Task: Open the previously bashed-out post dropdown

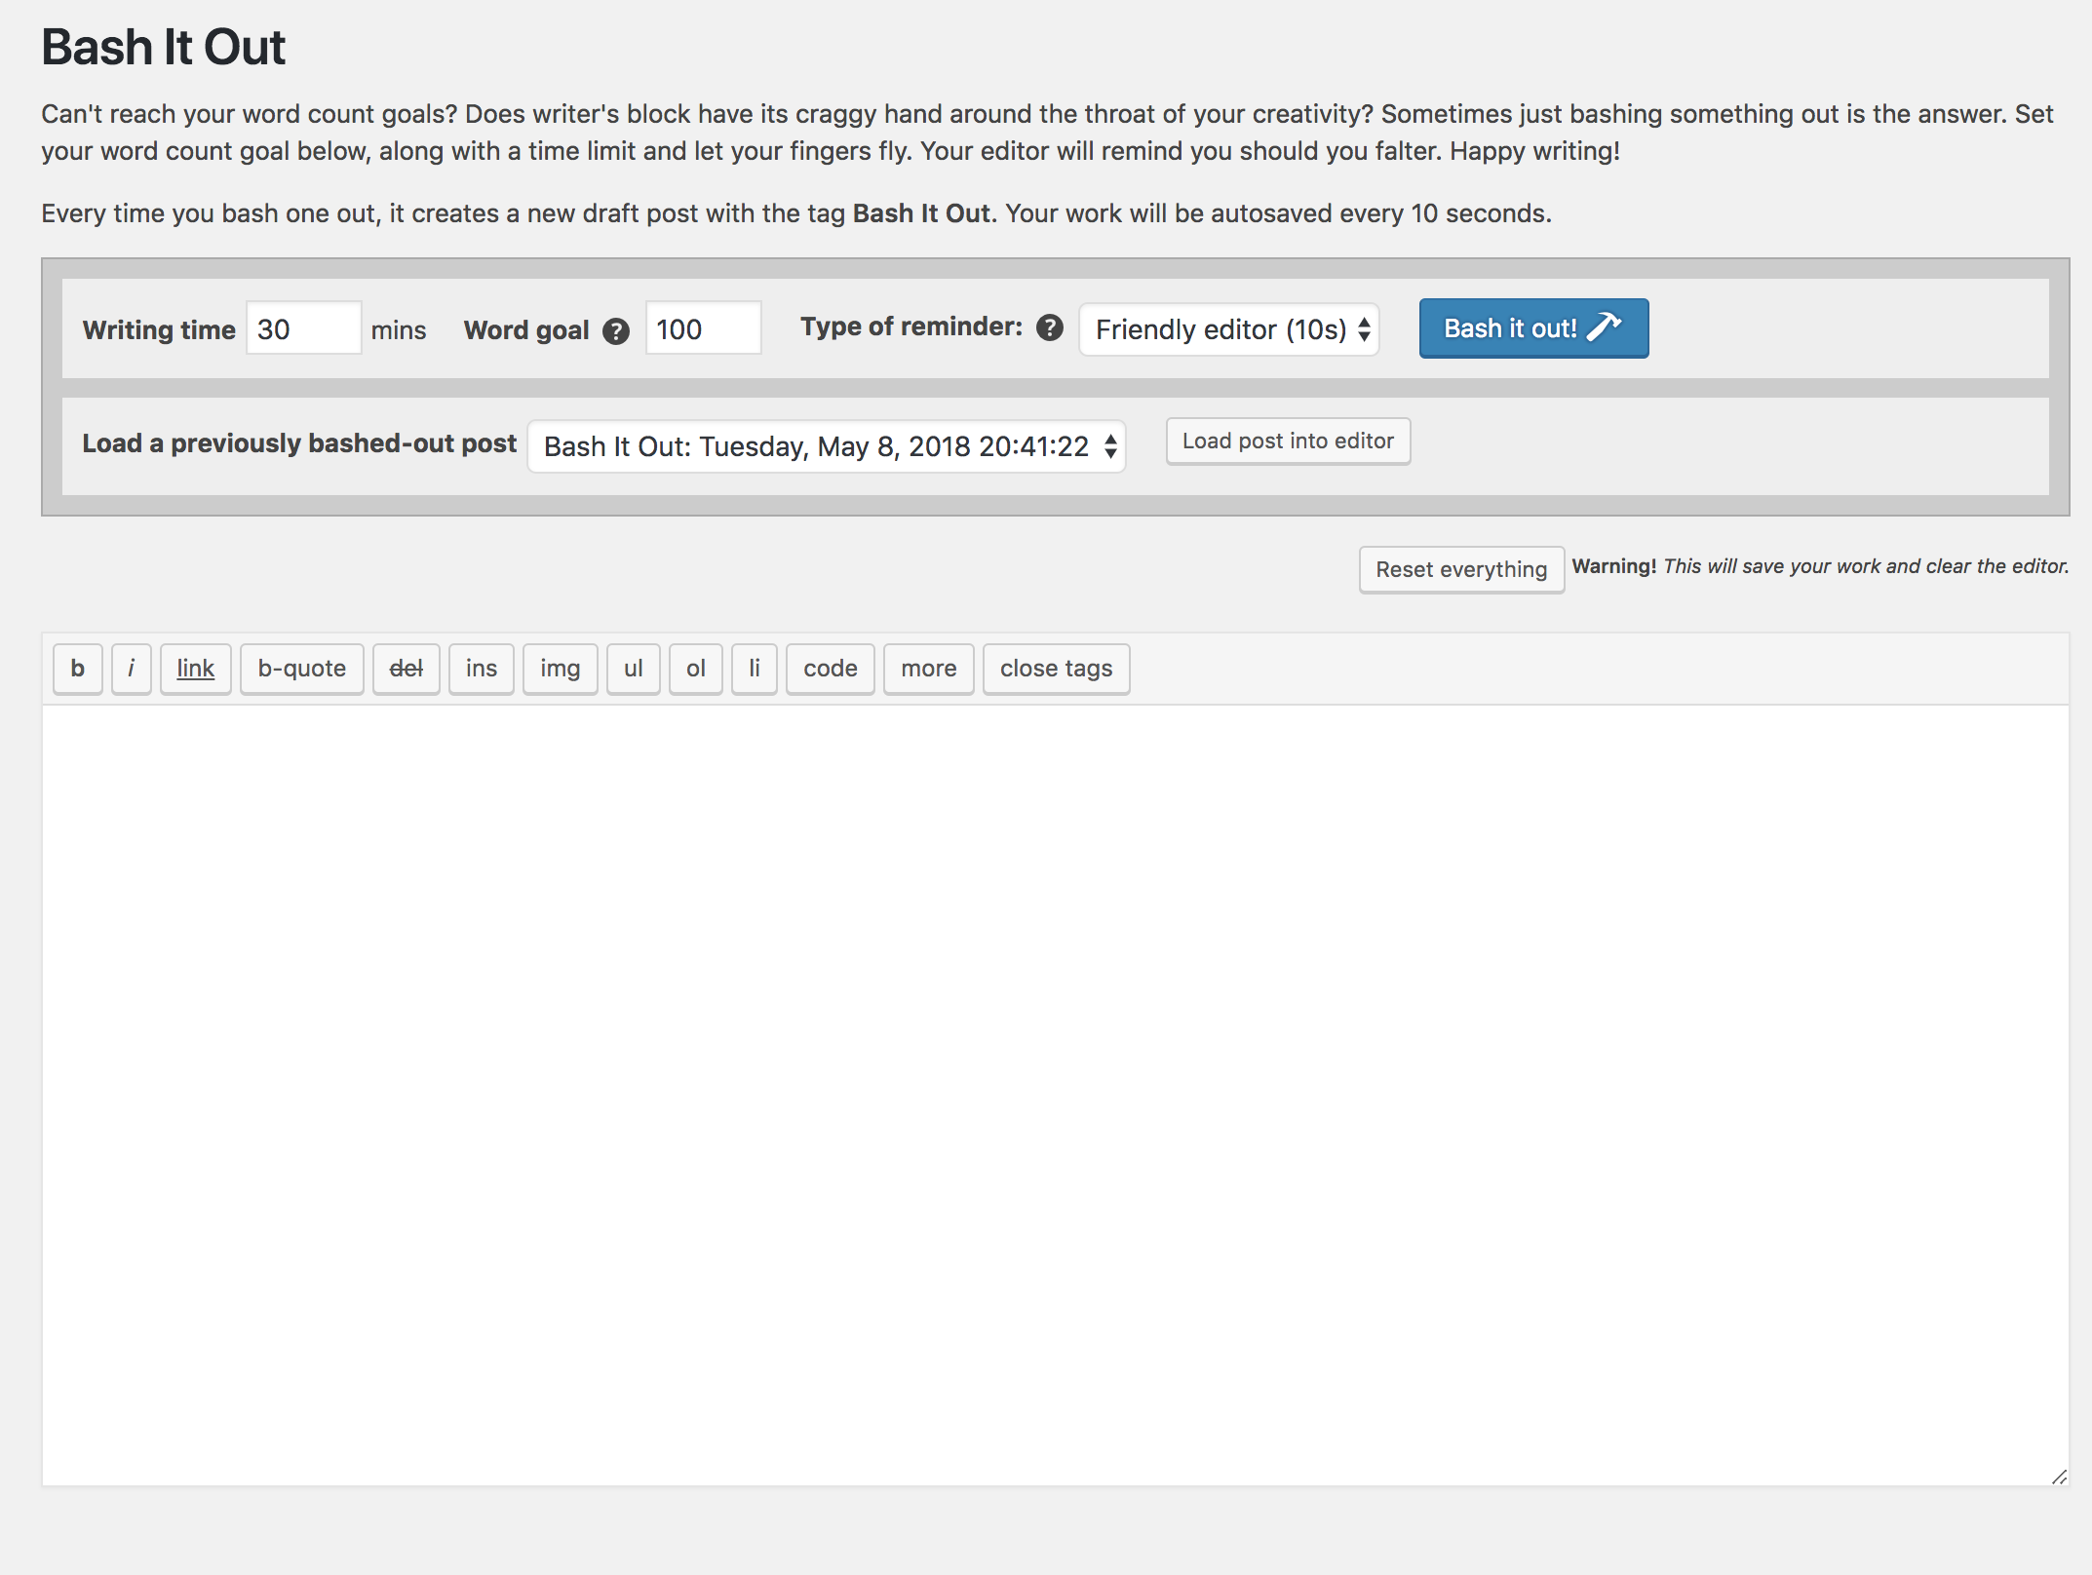Action: 826,446
